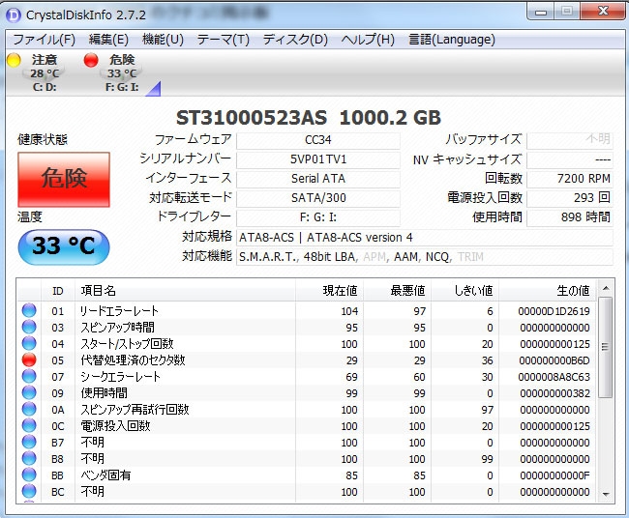Click the CrystalDiskInfo app icon in title bar
This screenshot has width=629, height=518.
coord(14,15)
